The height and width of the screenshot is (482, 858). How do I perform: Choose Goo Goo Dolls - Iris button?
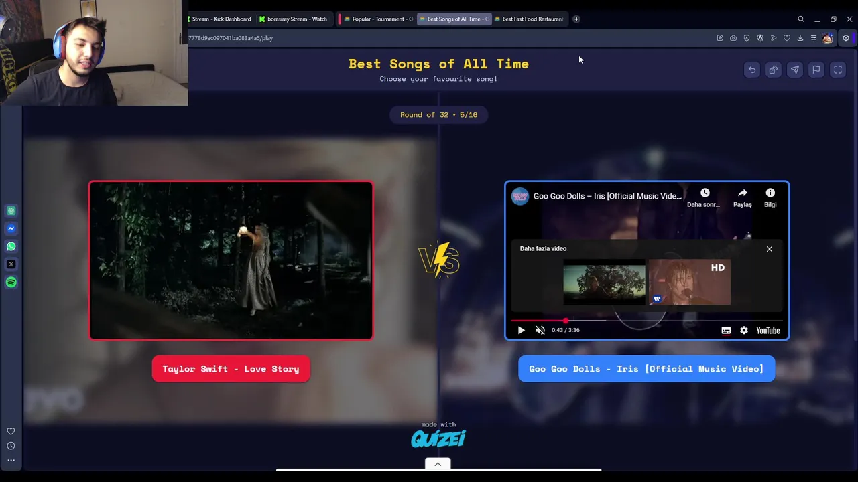pos(646,369)
